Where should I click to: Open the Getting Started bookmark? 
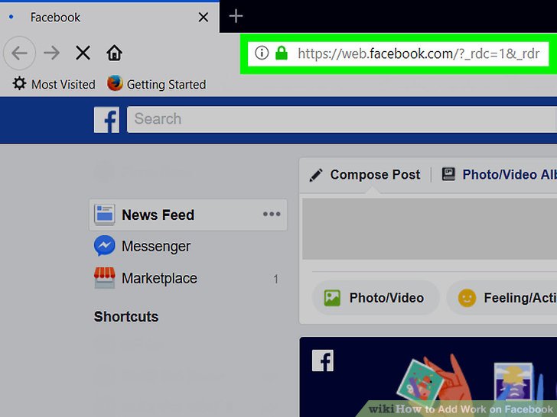click(157, 84)
